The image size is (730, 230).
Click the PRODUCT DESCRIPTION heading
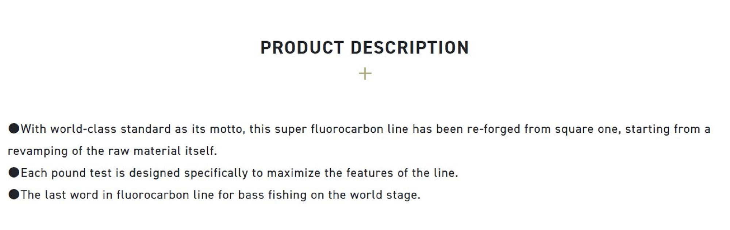(x=364, y=48)
